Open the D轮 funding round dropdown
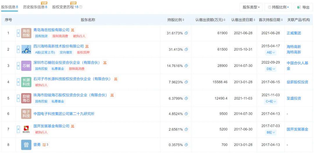The image size is (314, 153). (271, 69)
